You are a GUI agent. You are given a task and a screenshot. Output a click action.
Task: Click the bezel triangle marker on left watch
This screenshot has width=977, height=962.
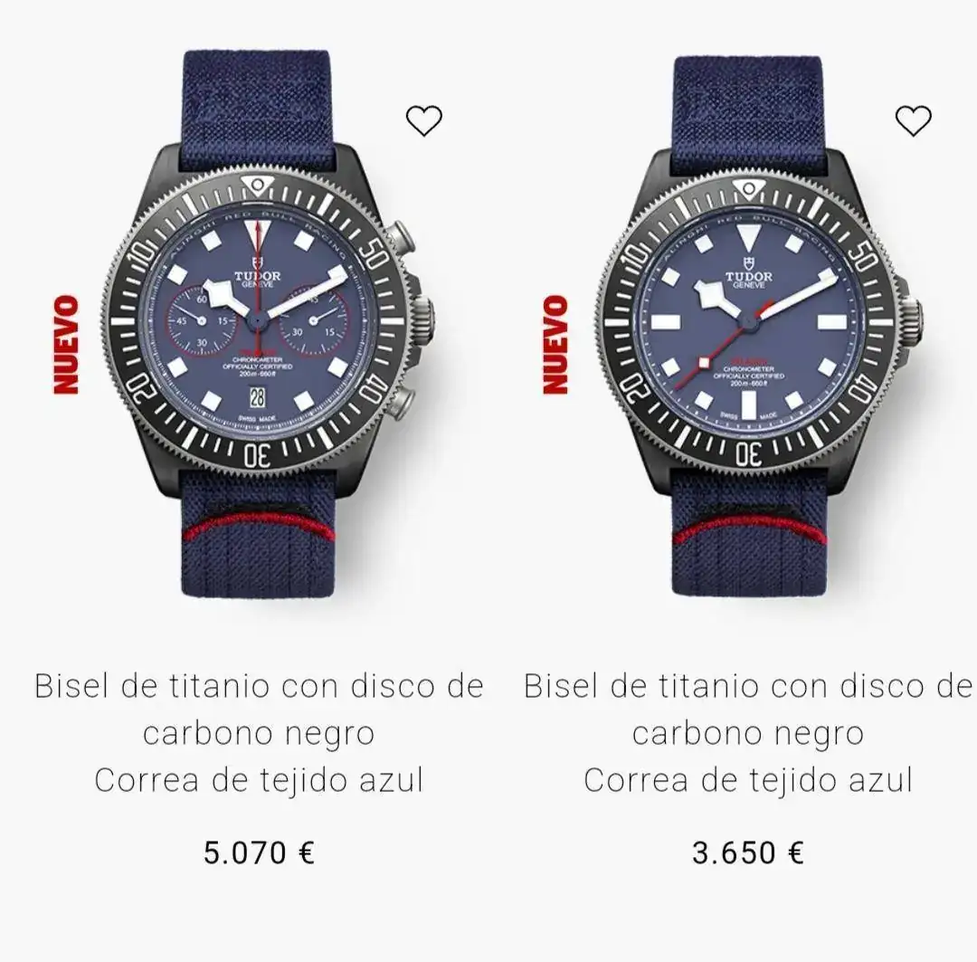click(x=258, y=186)
